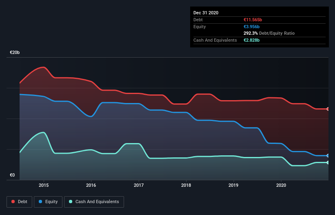Select the blue Equity endpoint marker
Image resolution: width=335 pixels, height=215 pixels.
pos(328,155)
